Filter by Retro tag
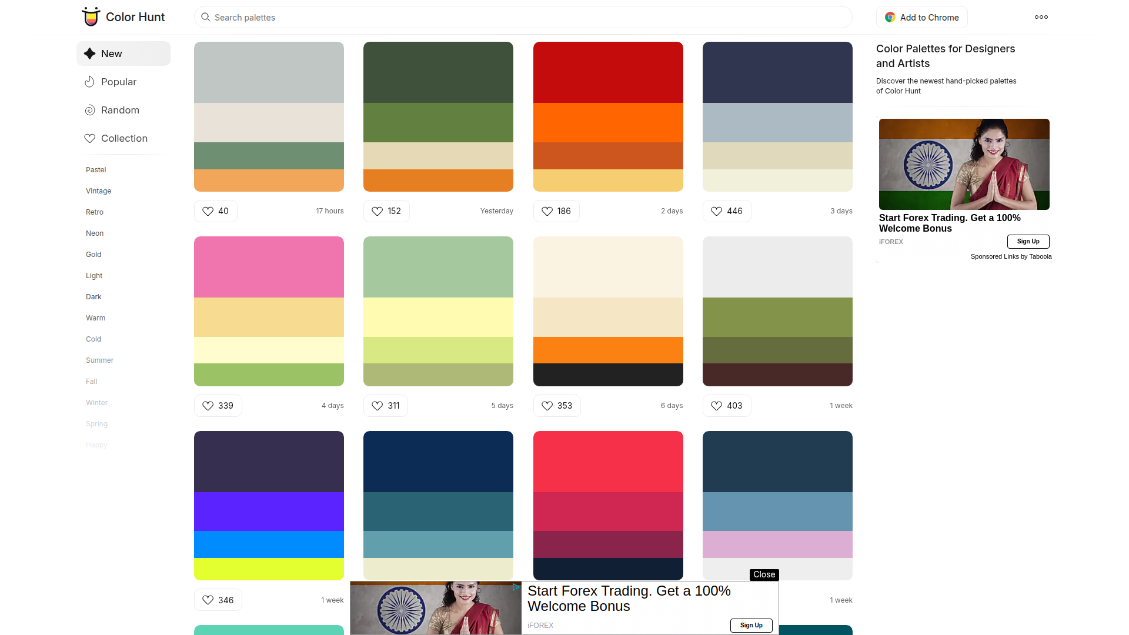1129x635 pixels. click(x=95, y=212)
